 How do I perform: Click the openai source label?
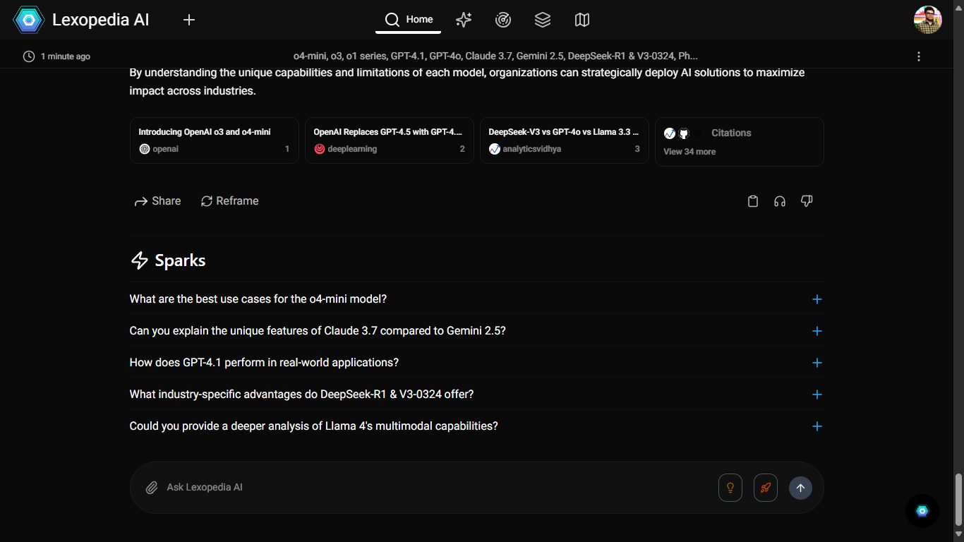[165, 149]
